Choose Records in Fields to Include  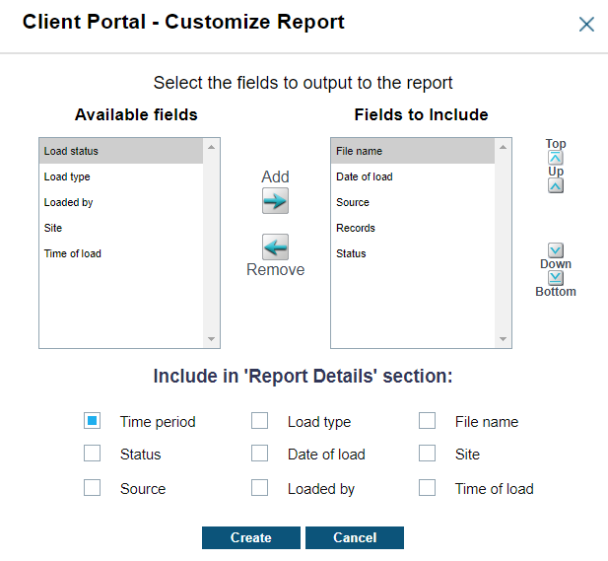(x=355, y=228)
